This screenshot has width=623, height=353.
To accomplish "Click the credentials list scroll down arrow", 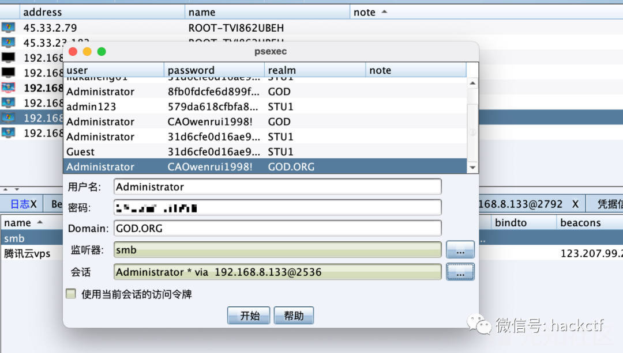I will point(472,168).
